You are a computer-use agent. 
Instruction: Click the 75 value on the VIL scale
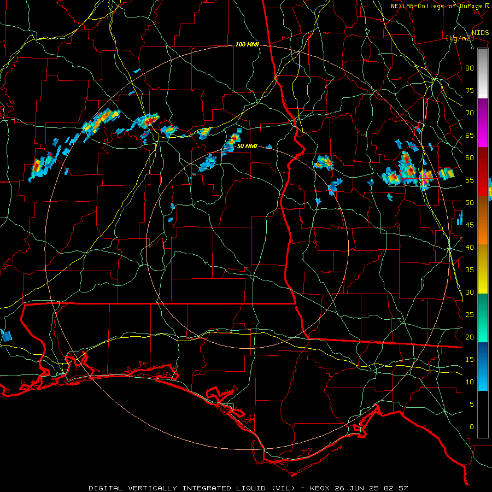[x=470, y=91]
